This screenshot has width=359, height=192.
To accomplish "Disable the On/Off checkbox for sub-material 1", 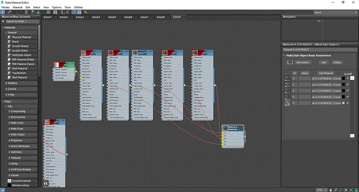I will [347, 78].
